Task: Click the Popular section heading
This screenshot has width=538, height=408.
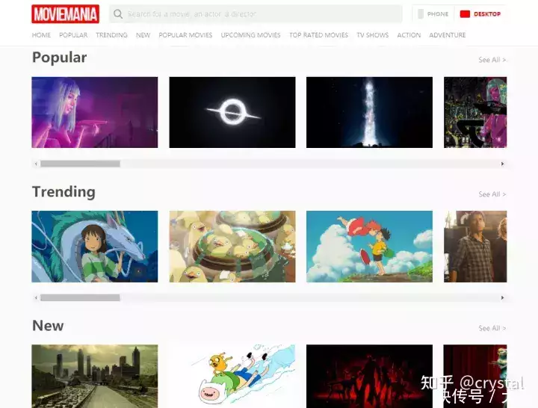Action: pos(59,58)
